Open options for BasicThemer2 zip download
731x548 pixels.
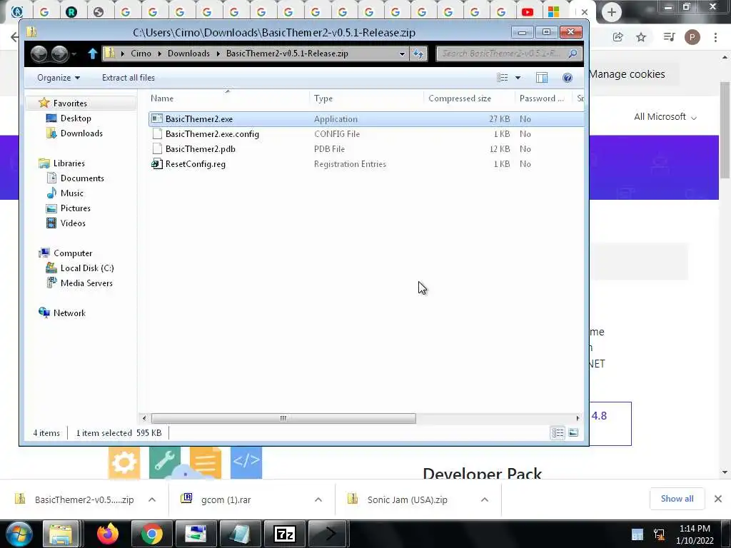152,499
